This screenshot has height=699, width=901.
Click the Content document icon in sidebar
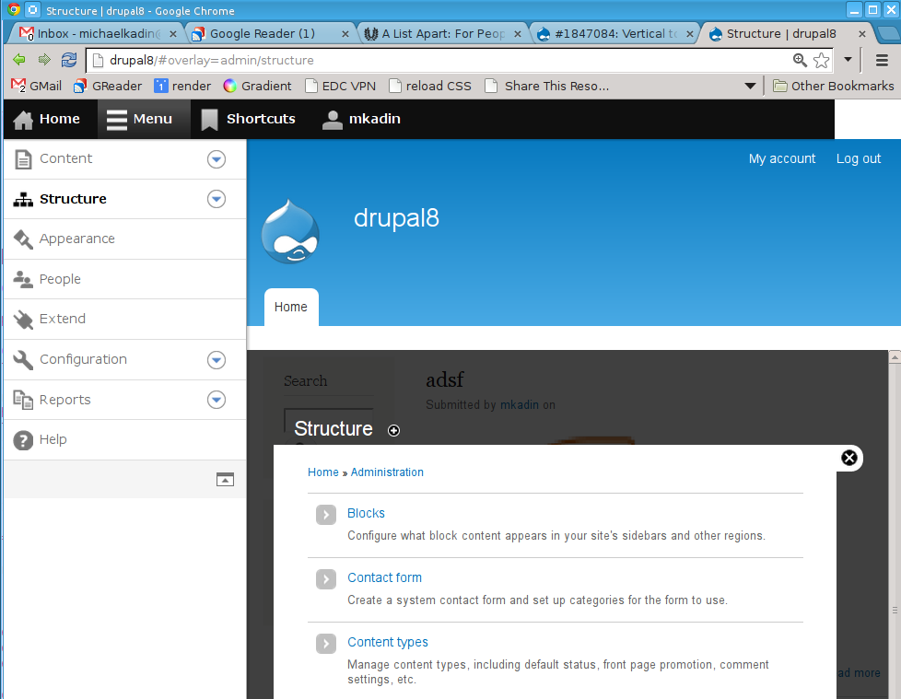(23, 159)
